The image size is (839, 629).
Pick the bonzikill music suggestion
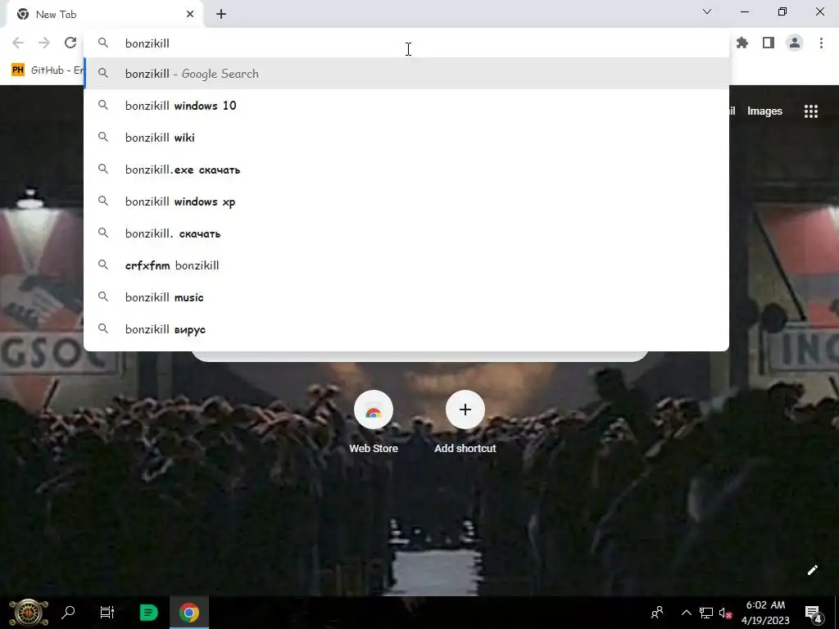(x=406, y=297)
